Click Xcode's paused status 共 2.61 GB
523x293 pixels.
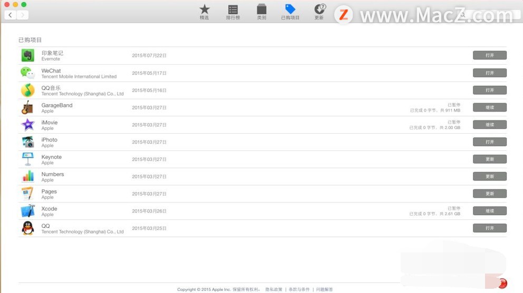point(434,214)
